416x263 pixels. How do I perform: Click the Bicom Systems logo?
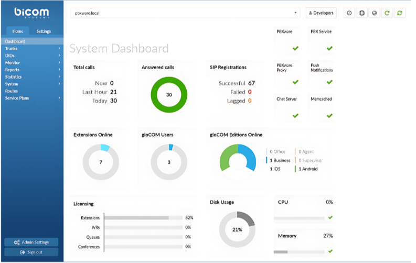[x=31, y=12]
